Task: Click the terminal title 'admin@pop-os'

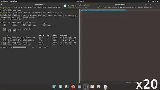Action: point(40,4)
